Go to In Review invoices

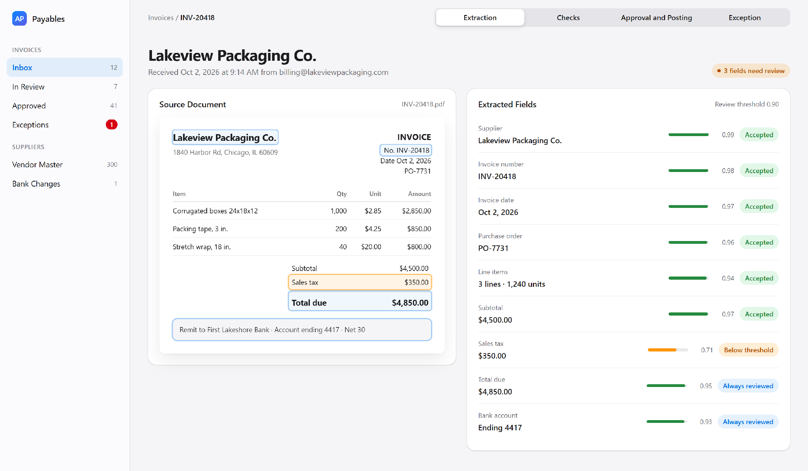click(x=65, y=87)
